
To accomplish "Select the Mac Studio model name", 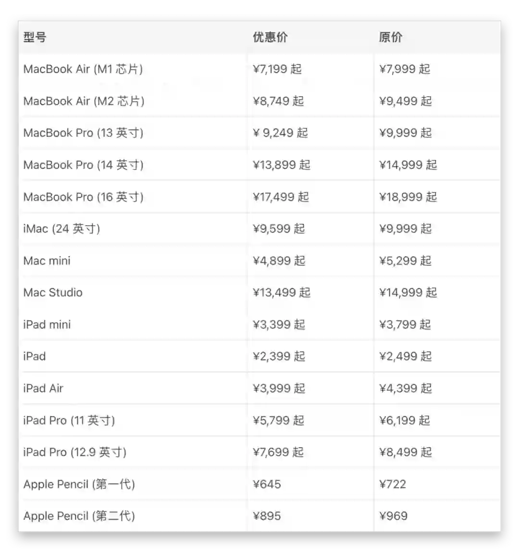I will [53, 293].
